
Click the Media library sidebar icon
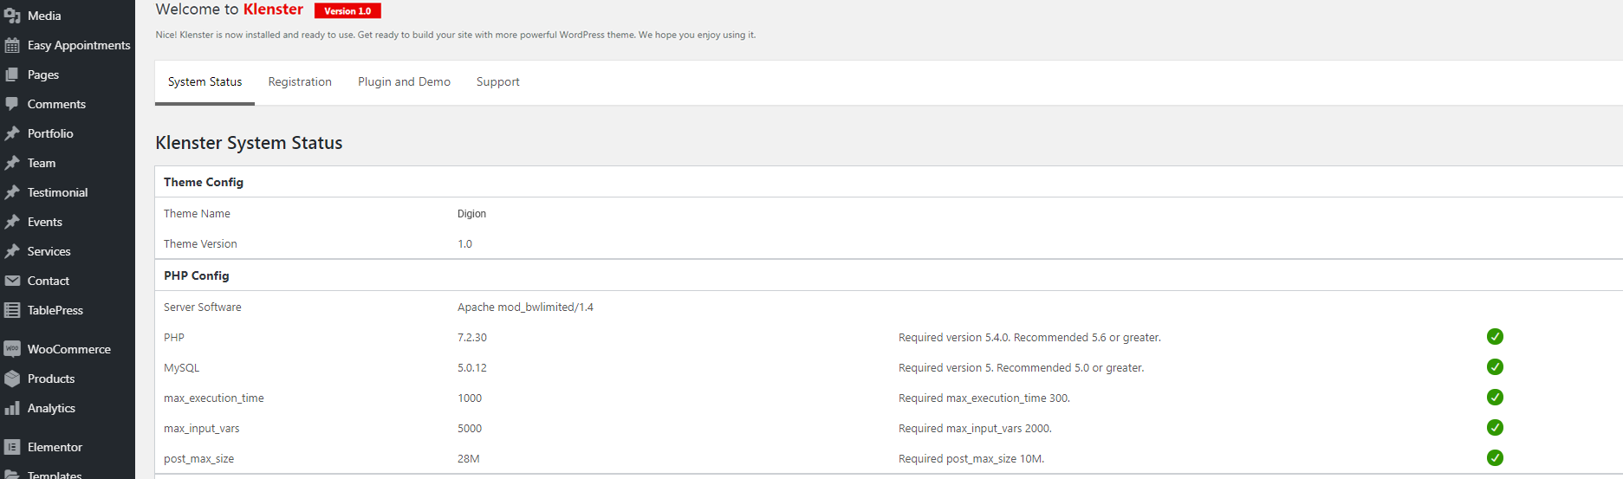pyautogui.click(x=12, y=16)
